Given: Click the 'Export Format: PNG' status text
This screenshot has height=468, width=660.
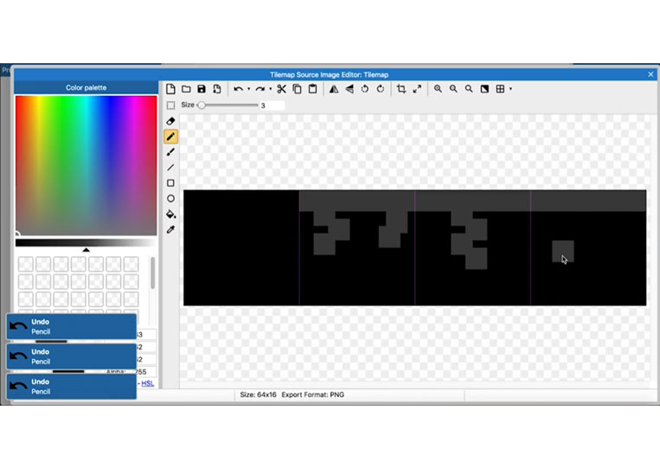Looking at the screenshot, I should pos(313,394).
